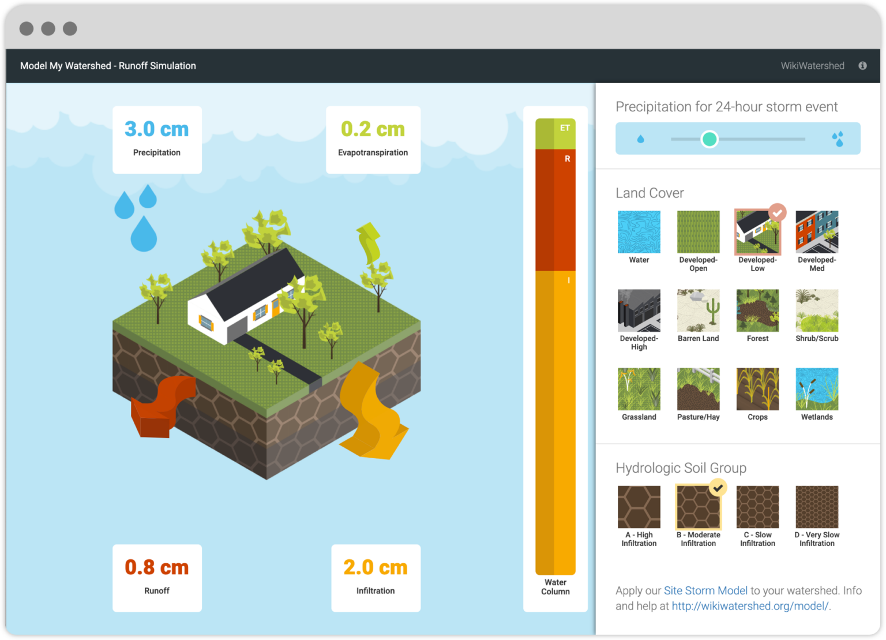The width and height of the screenshot is (886, 640).
Task: Choose the Grassland land cover icon
Action: coord(639,388)
